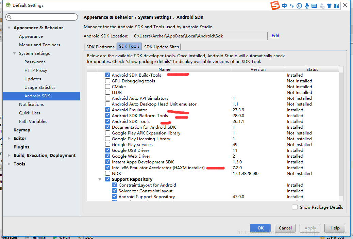This screenshot has height=239, width=353.
Task: Open Menus and Toolbars settings
Action: pyautogui.click(x=40, y=45)
